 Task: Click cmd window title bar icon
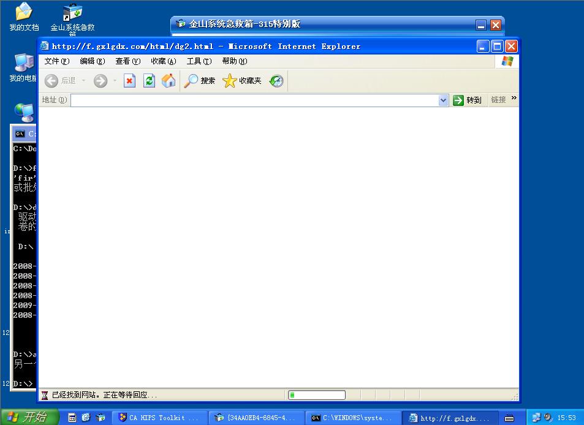click(20, 134)
